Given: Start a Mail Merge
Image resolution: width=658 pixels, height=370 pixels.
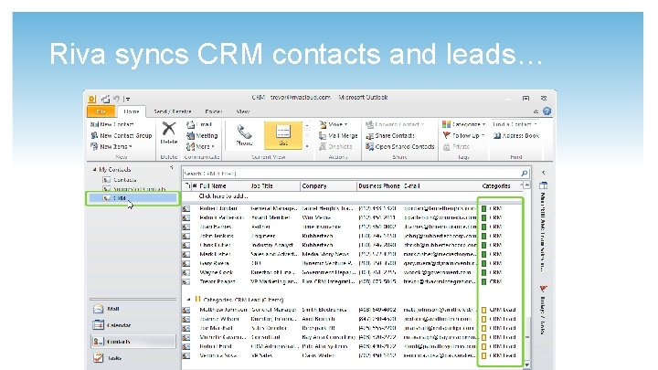Looking at the screenshot, I should click(x=338, y=135).
